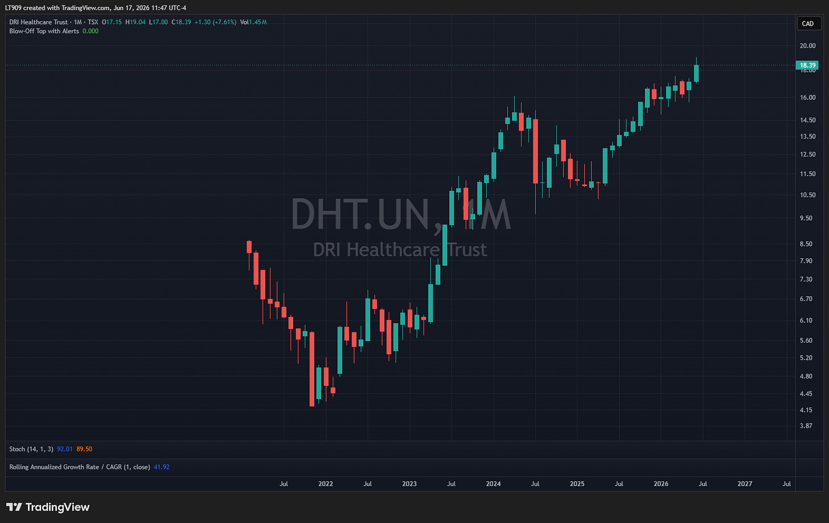
Task: Click the TradingView logo at bottom left
Action: point(48,507)
